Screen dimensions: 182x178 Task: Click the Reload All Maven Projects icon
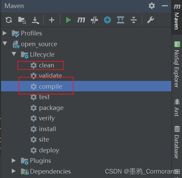click(9, 20)
